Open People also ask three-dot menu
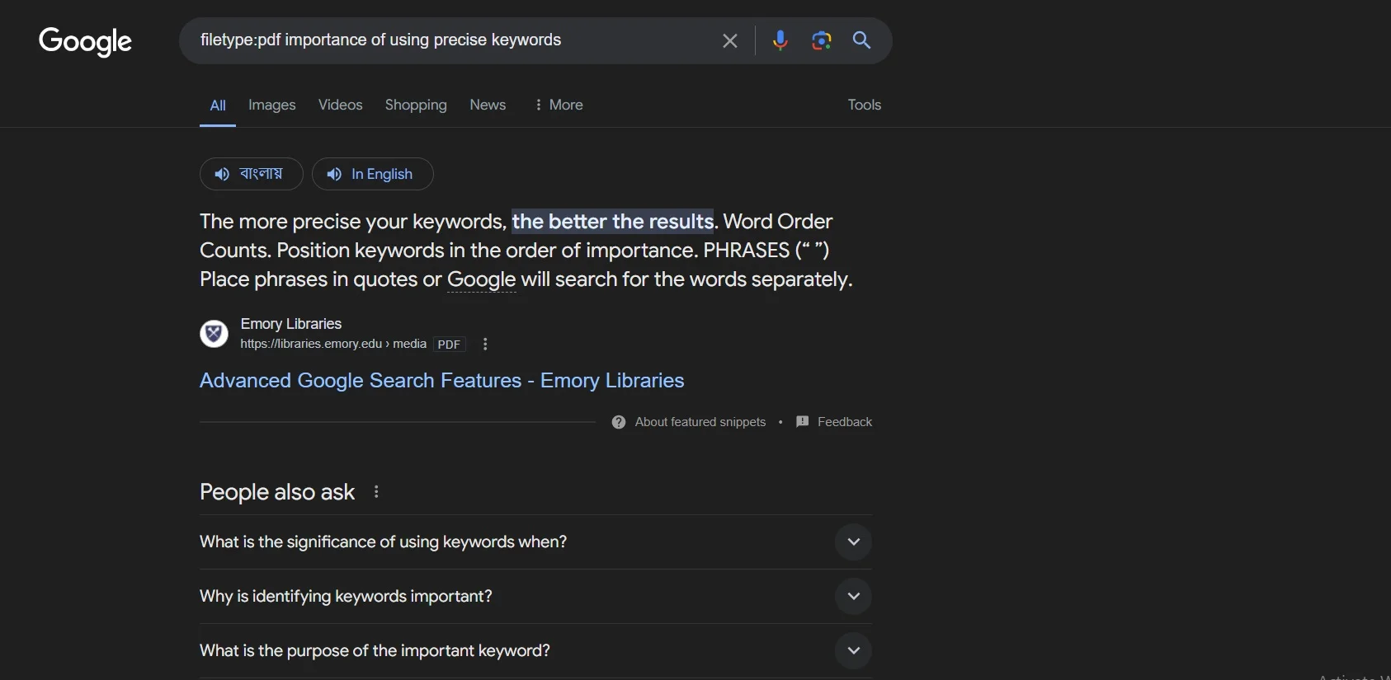Viewport: 1391px width, 680px height. coord(376,492)
